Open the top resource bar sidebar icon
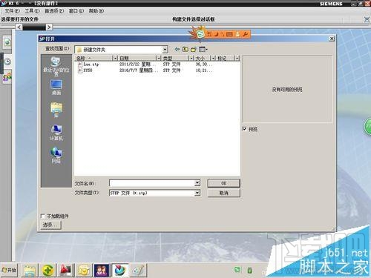The width and height of the screenshot is (371, 278). [x=7, y=42]
